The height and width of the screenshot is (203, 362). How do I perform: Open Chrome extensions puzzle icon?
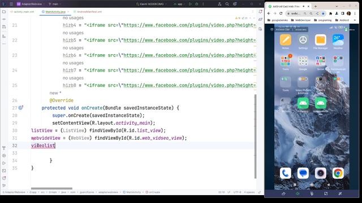[x=330, y=14]
